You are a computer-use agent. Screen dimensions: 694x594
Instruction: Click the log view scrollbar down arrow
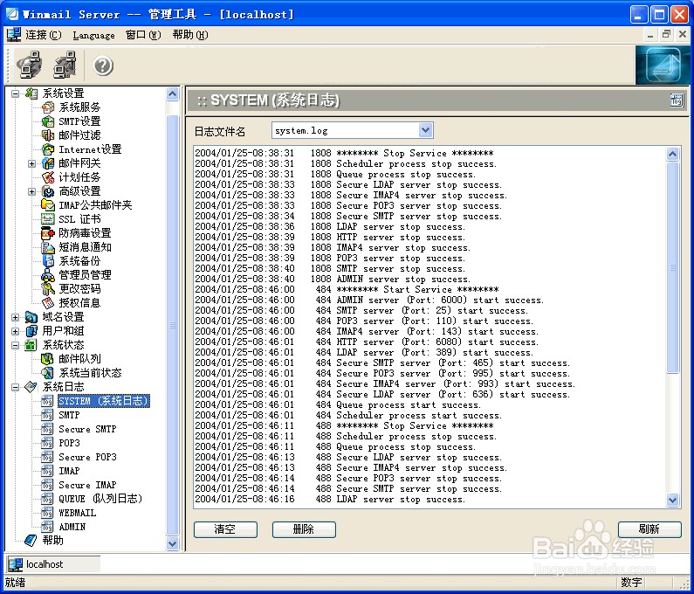(x=673, y=500)
